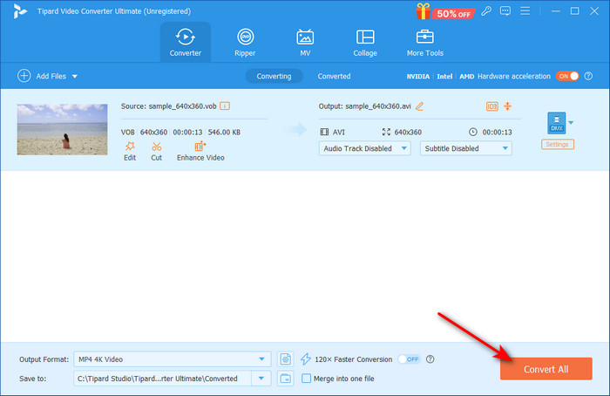Show source file info icon
The width and height of the screenshot is (610, 396).
click(x=225, y=106)
